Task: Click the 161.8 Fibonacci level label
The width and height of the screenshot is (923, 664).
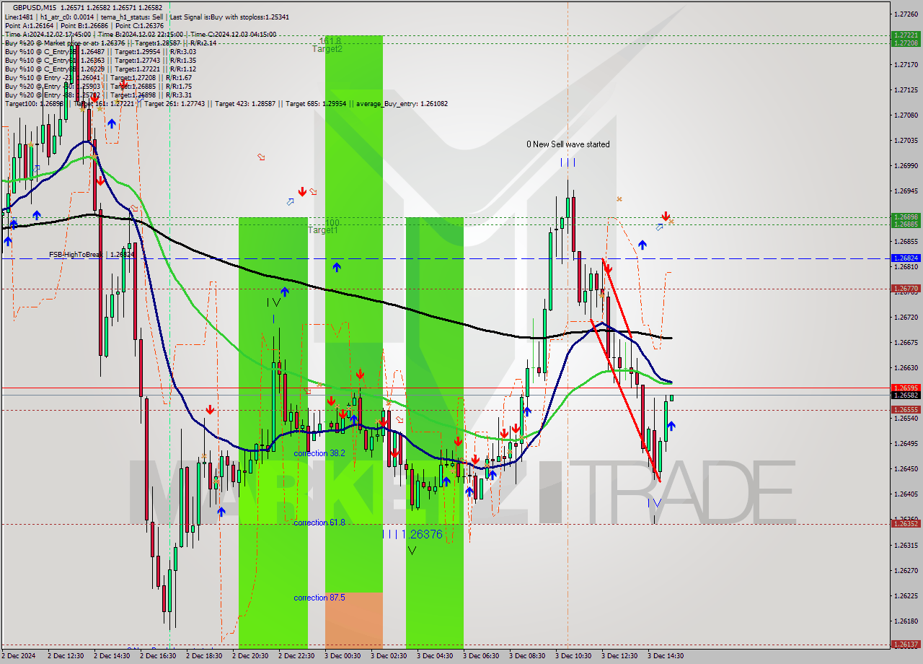Action: tap(330, 42)
